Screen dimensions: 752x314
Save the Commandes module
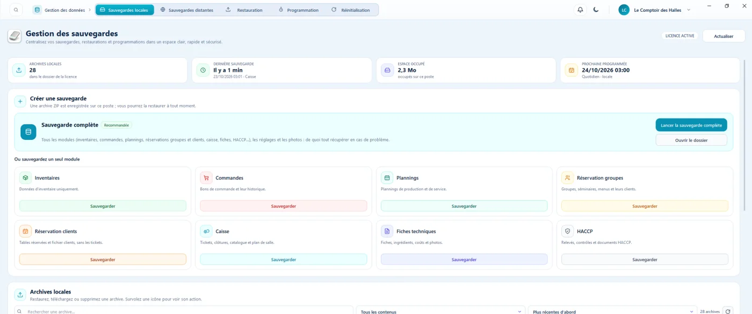[x=284, y=206]
